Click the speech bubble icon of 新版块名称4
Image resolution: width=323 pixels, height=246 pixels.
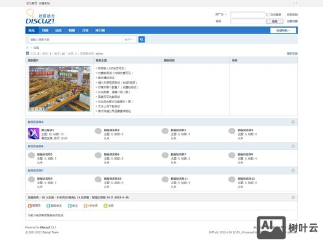point(232,131)
